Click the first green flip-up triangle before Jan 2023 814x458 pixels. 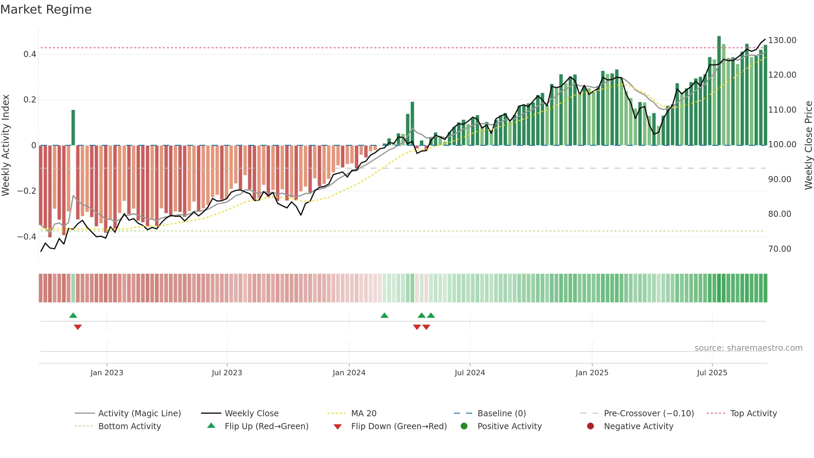coord(73,315)
